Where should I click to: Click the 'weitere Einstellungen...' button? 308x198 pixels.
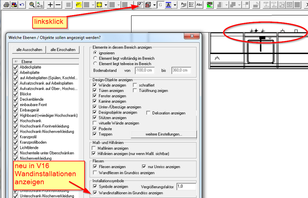(x=163, y=134)
